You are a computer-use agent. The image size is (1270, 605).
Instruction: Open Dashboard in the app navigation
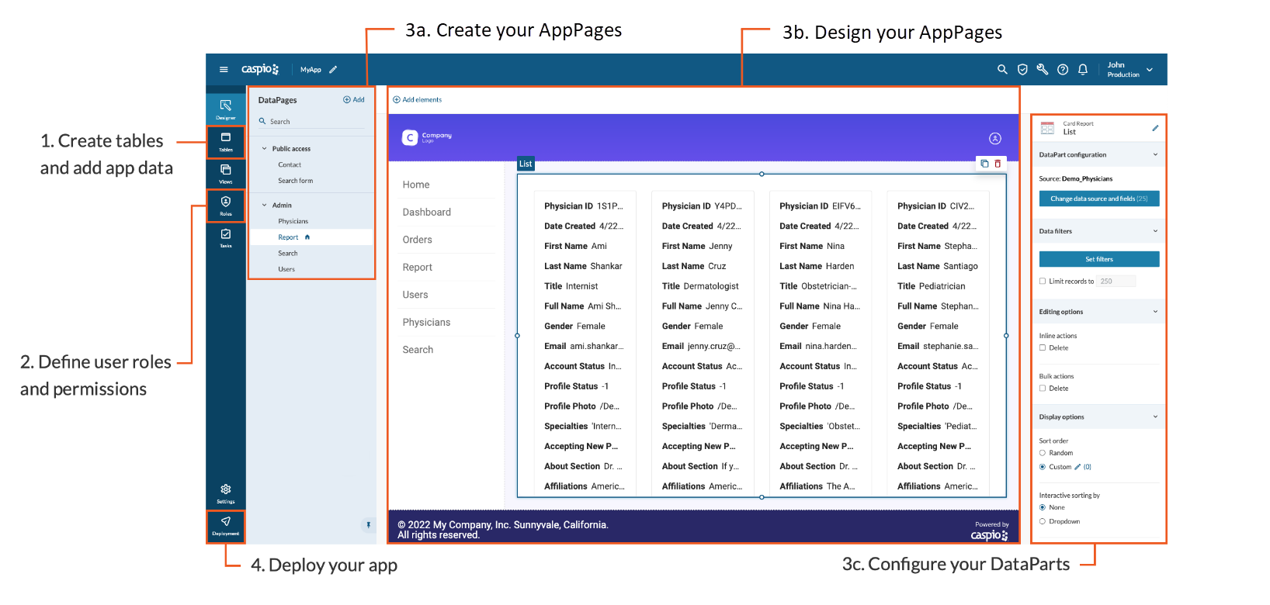point(426,212)
